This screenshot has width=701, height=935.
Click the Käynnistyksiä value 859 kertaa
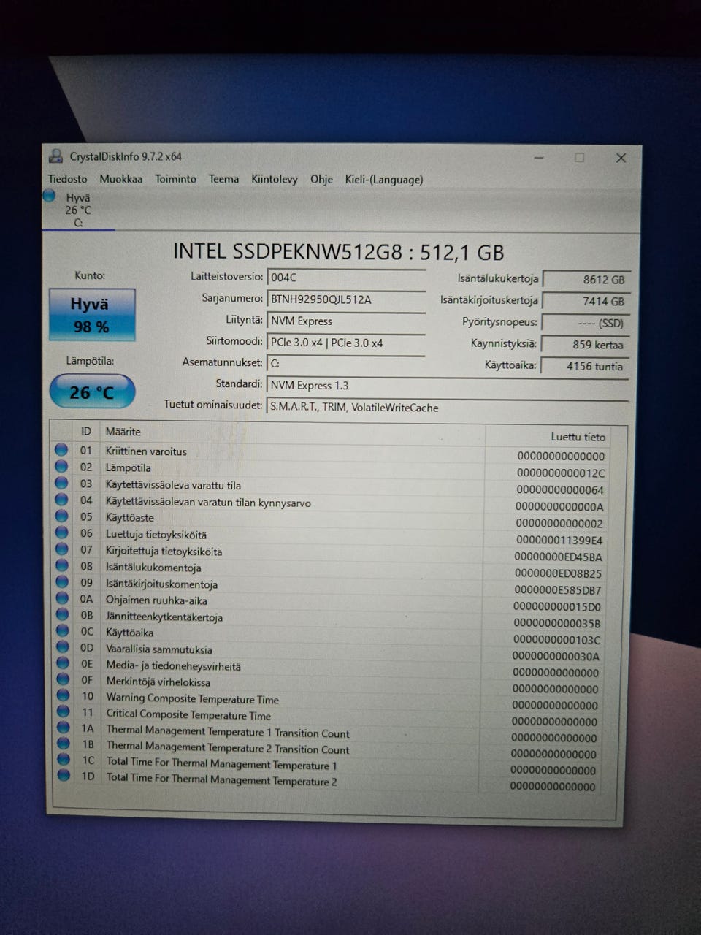tap(586, 345)
